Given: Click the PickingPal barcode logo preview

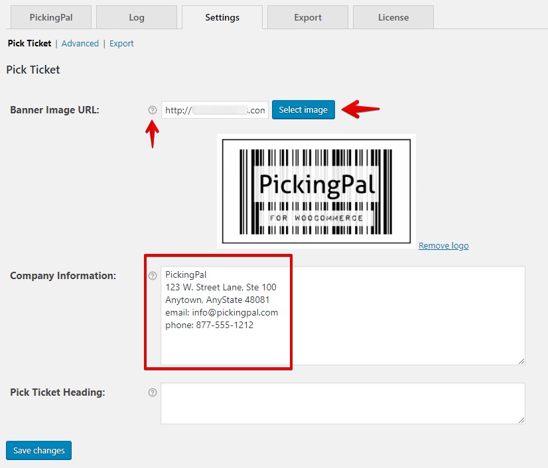Looking at the screenshot, I should click(x=316, y=190).
